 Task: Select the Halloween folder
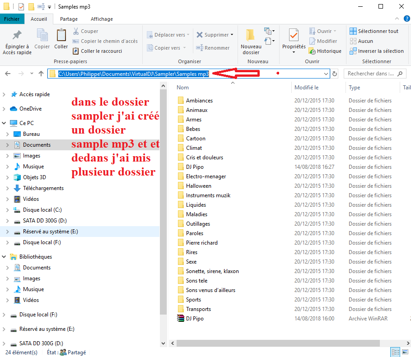coord(198,186)
